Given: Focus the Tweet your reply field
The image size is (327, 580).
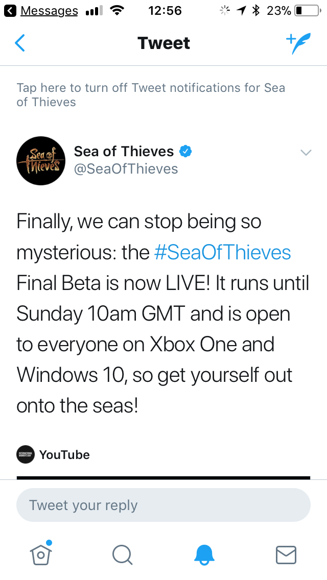Looking at the screenshot, I should click(163, 505).
